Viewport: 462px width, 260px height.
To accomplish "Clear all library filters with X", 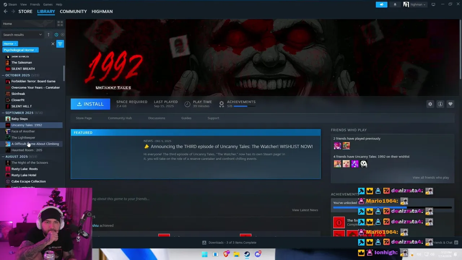I will point(53,44).
